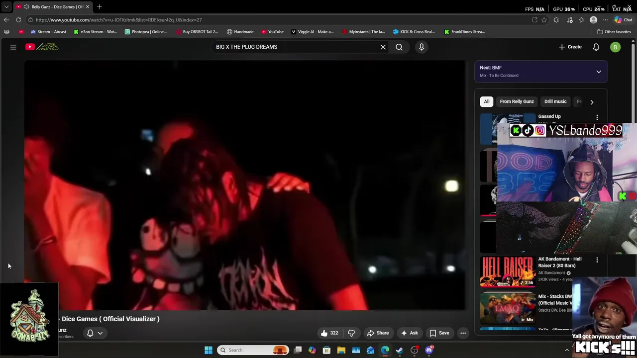637x358 pixels.
Task: Open Hell Raiser 2 video thumbnail
Action: pyautogui.click(x=507, y=272)
